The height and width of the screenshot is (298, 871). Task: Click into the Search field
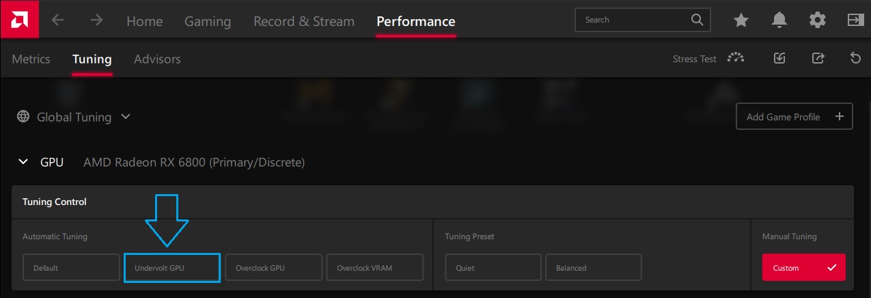pyautogui.click(x=643, y=20)
